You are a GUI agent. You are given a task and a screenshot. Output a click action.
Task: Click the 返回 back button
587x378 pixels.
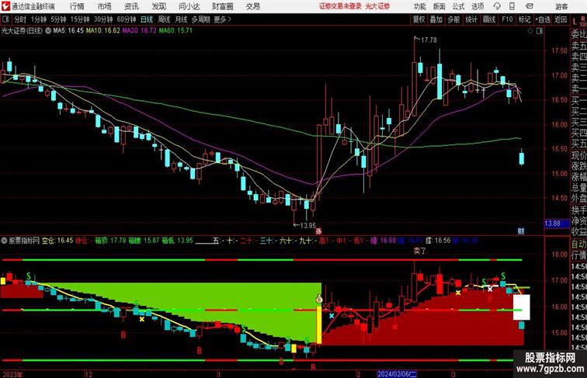pyautogui.click(x=561, y=19)
